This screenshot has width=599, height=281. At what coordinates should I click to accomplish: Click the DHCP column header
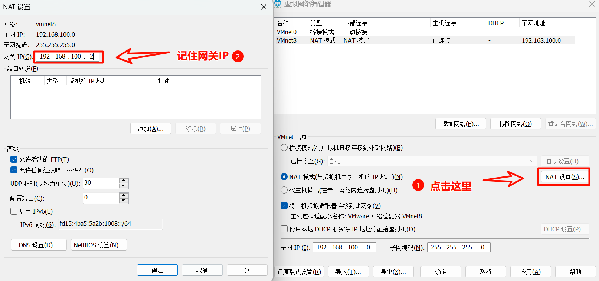click(x=503, y=23)
